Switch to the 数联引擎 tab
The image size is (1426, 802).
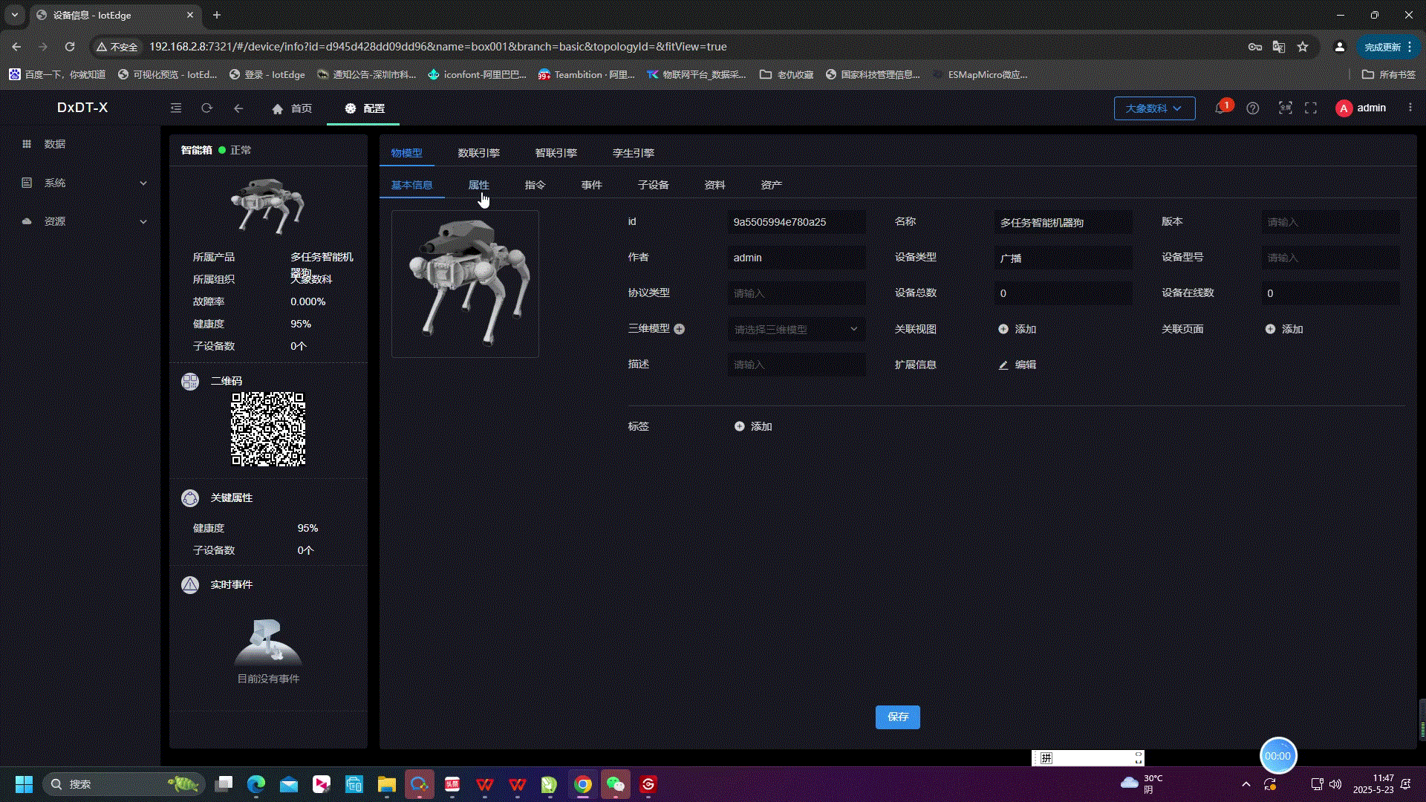478,153
